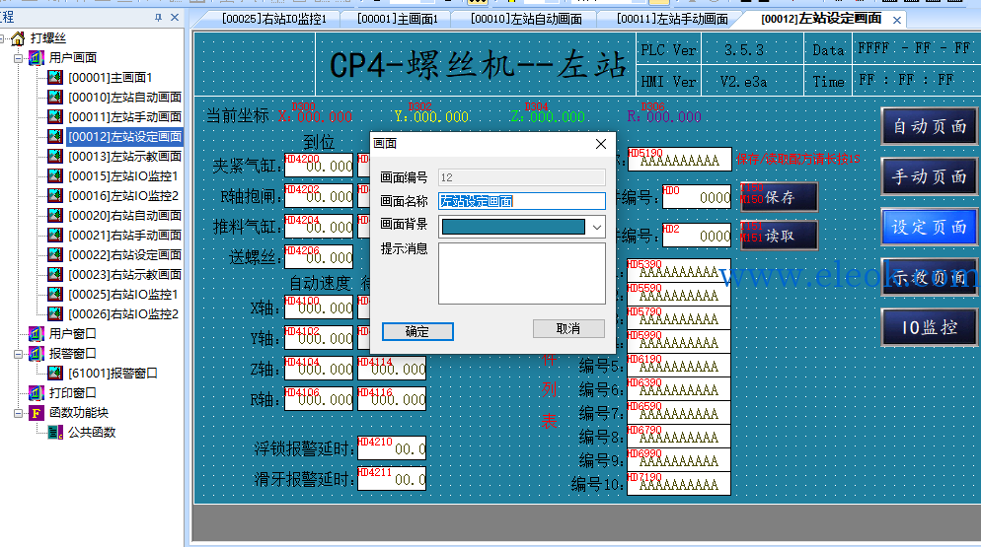
Task: Click the screen icon of [00020]右站自动画面
Action: [55, 216]
